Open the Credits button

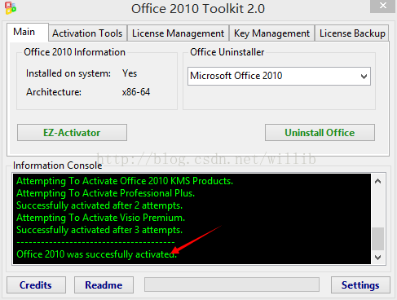(x=36, y=285)
